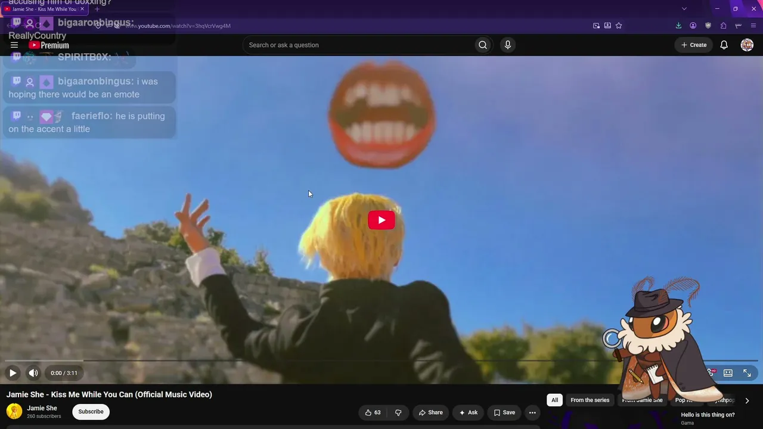Viewport: 763px width, 429px height.
Task: Open the YouTube hamburger guide menu
Action: [x=14, y=45]
